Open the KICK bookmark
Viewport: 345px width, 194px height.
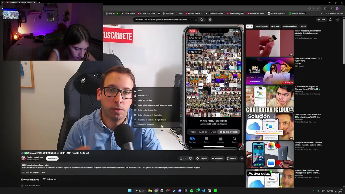click(120, 13)
